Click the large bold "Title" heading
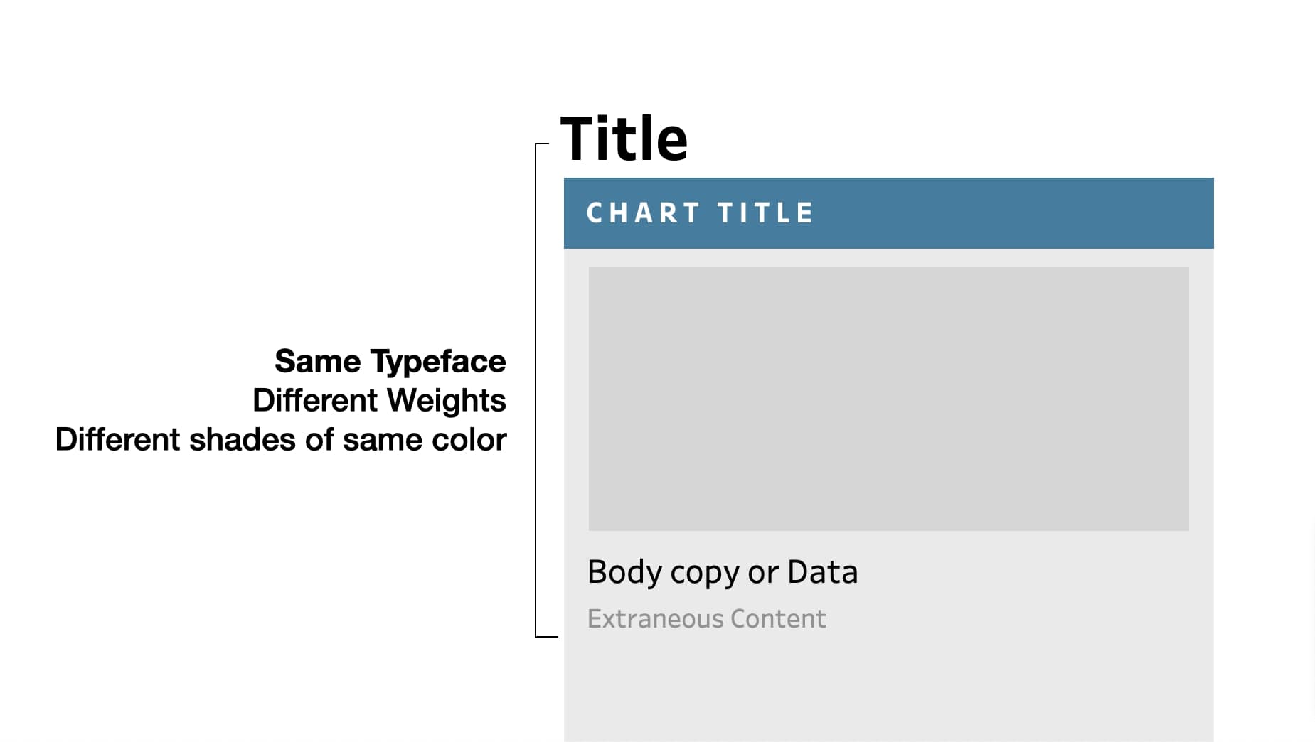Image resolution: width=1315 pixels, height=742 pixels. (x=624, y=138)
